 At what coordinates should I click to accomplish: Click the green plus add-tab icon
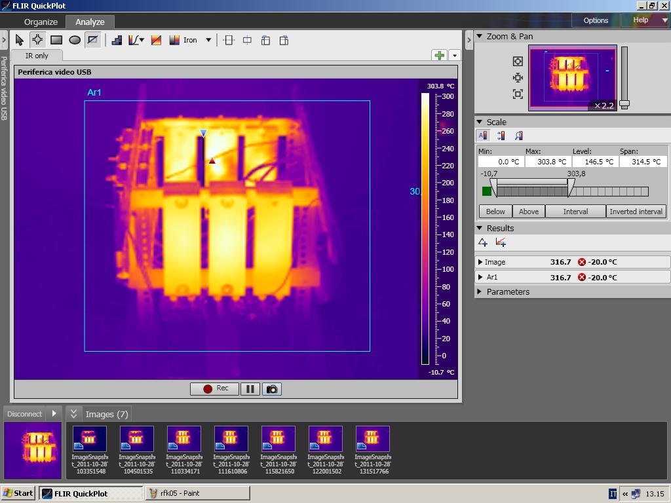[440, 55]
